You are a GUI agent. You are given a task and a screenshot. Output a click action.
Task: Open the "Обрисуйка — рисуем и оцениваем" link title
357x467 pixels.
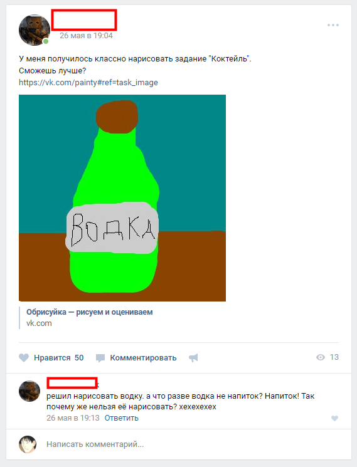coord(89,312)
